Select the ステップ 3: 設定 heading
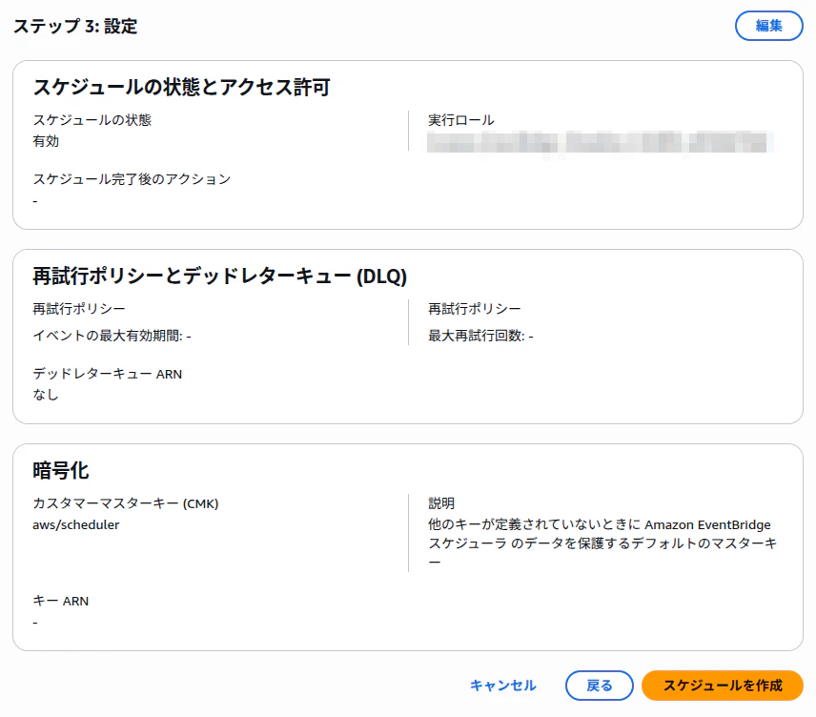This screenshot has width=816, height=717. point(75,26)
